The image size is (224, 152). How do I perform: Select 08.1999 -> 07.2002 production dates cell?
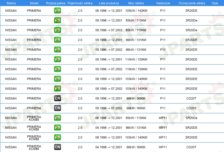tap(109, 89)
